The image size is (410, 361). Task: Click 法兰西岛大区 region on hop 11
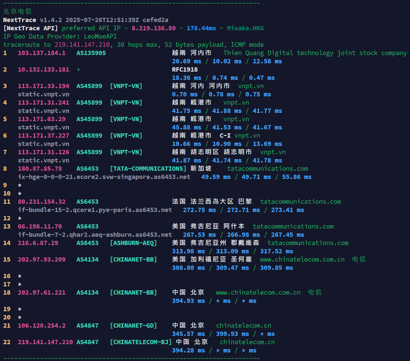(x=212, y=202)
